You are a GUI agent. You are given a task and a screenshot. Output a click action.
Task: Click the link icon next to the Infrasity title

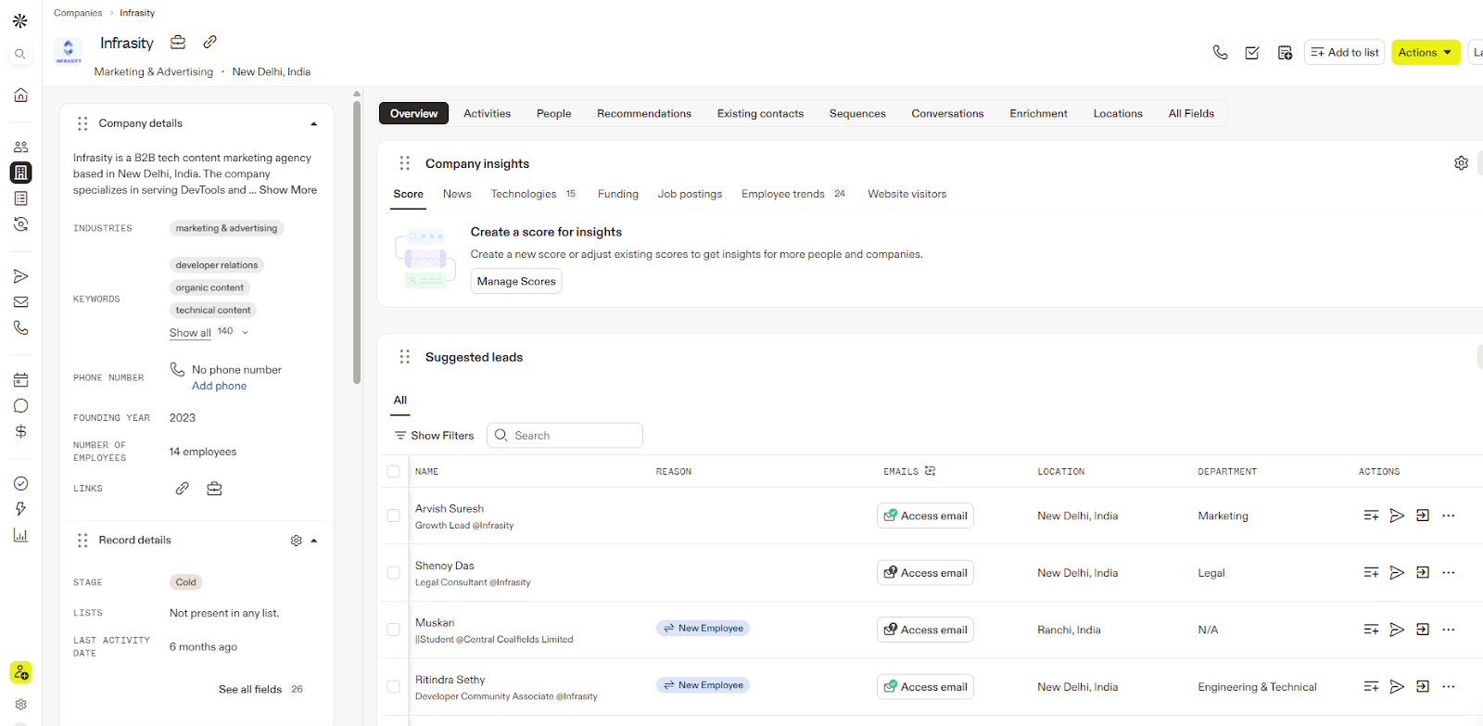(210, 42)
